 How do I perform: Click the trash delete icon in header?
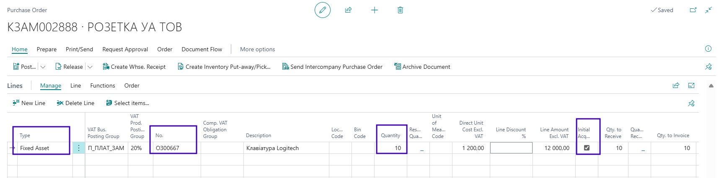(x=400, y=10)
